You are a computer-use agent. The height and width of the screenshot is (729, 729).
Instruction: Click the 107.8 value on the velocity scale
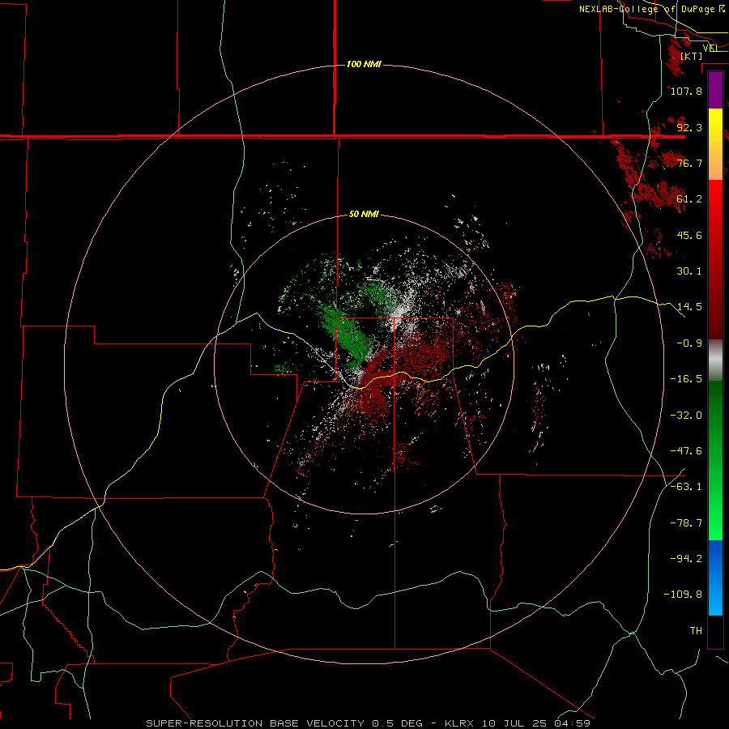coord(686,91)
